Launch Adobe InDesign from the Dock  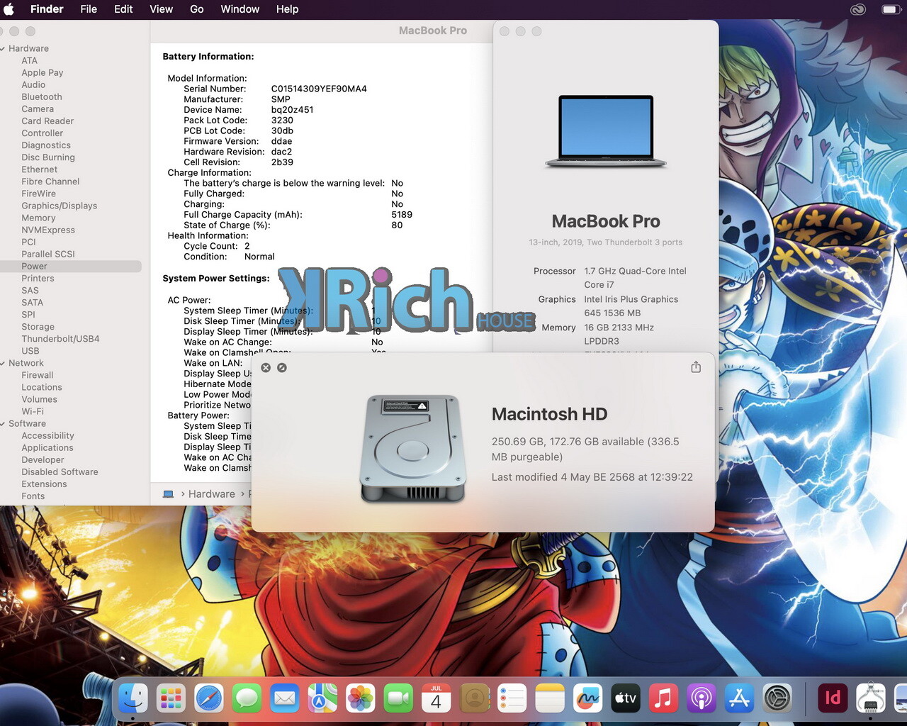tap(833, 699)
